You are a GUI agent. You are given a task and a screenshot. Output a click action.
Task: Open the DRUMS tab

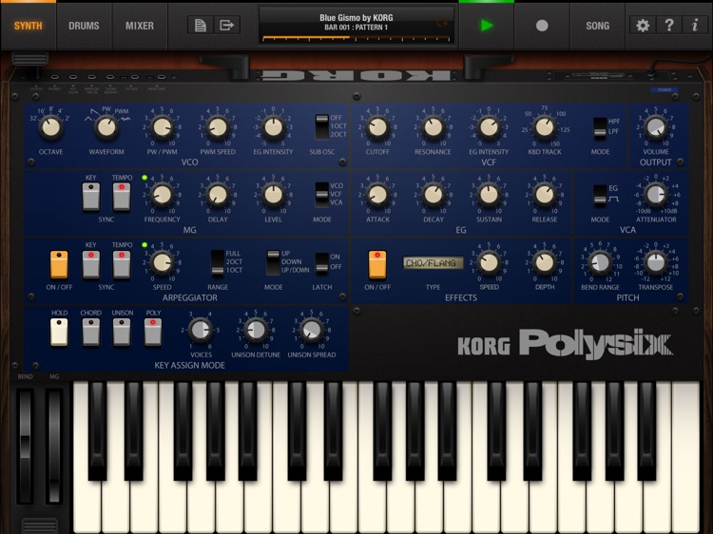tap(84, 26)
